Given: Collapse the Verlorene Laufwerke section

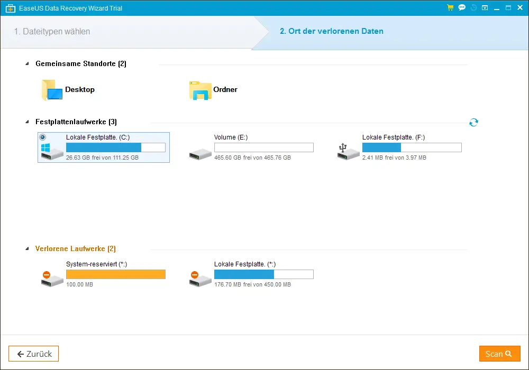Looking at the screenshot, I should (x=28, y=248).
